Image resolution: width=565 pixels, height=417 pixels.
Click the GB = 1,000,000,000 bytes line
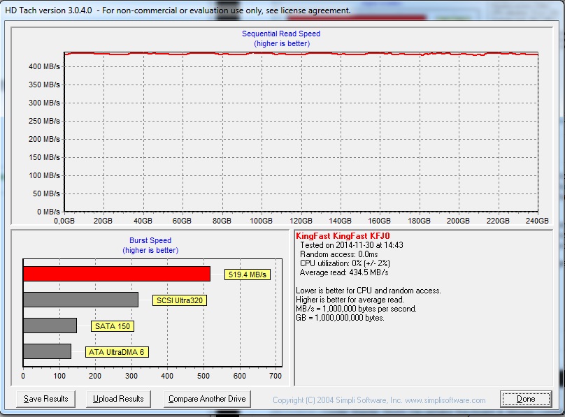[x=340, y=318]
